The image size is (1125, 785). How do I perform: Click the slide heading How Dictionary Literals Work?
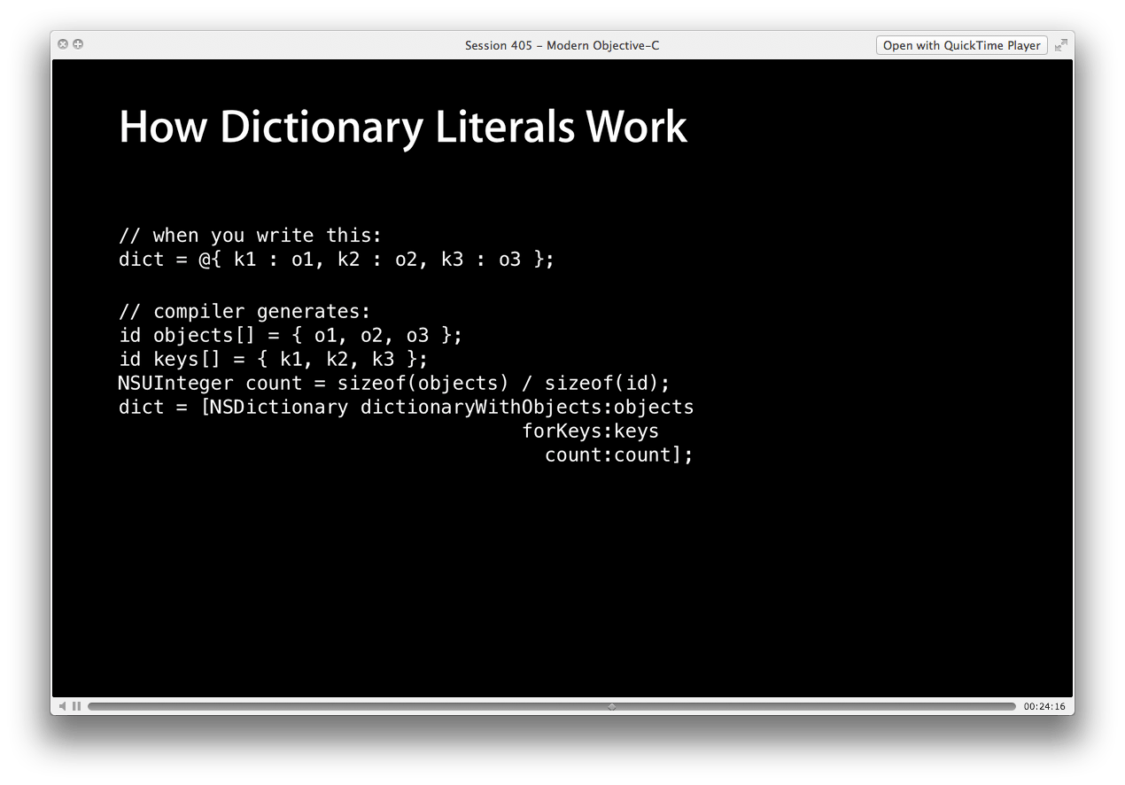click(x=403, y=128)
